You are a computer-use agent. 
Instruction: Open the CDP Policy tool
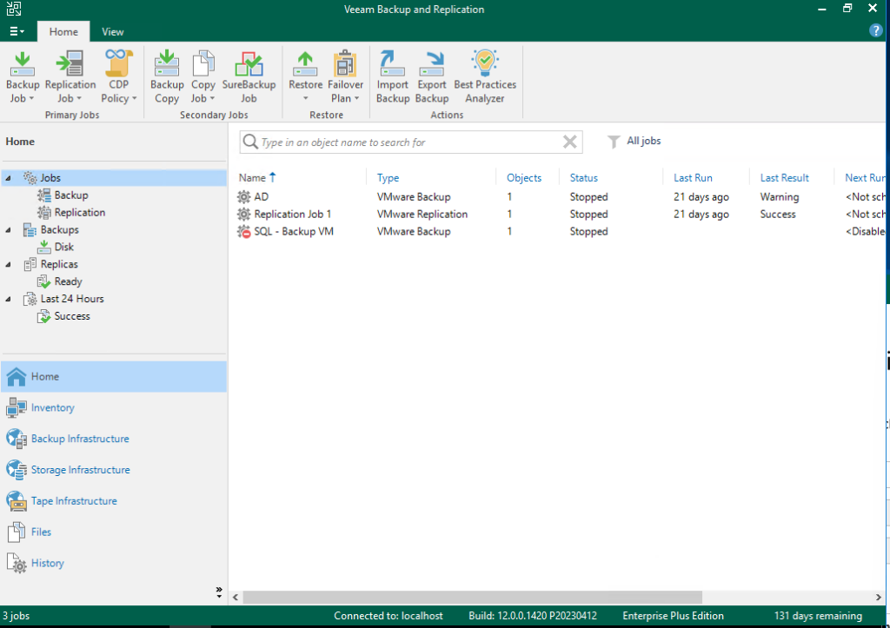click(x=117, y=76)
